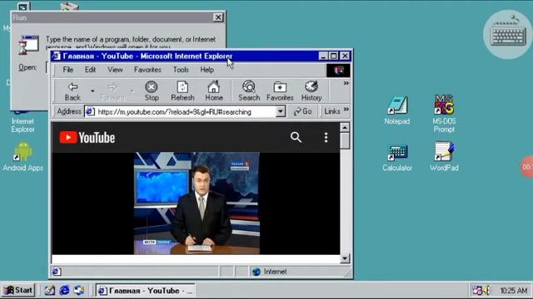Open the Edit menu
Image resolution: width=533 pixels, height=299 pixels.
[x=90, y=70]
